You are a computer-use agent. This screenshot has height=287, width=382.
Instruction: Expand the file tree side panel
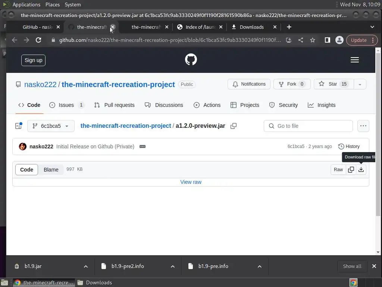pos(19,126)
